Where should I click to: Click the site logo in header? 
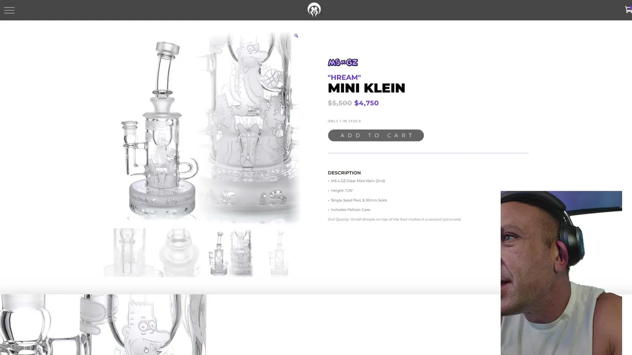point(314,10)
